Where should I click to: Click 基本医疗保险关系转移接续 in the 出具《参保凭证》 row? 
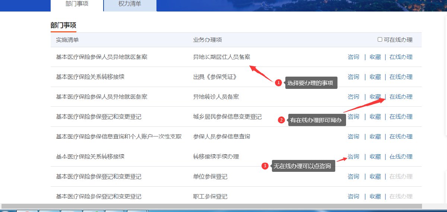coord(90,77)
